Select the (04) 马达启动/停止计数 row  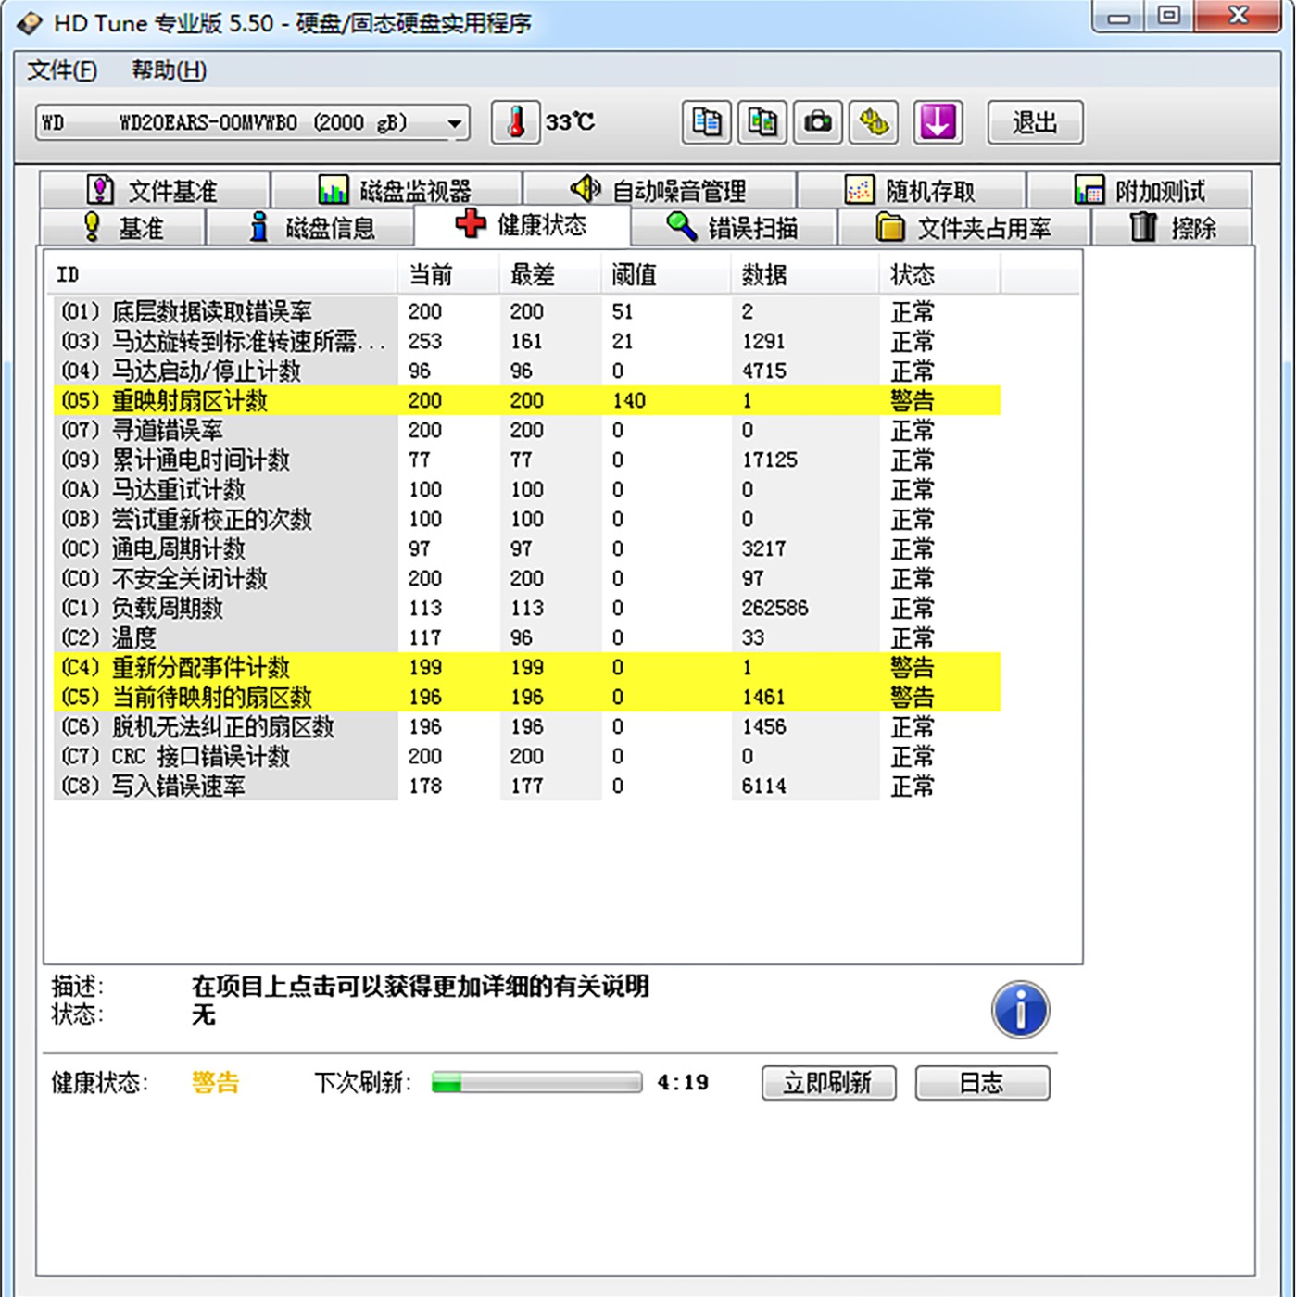click(527, 371)
